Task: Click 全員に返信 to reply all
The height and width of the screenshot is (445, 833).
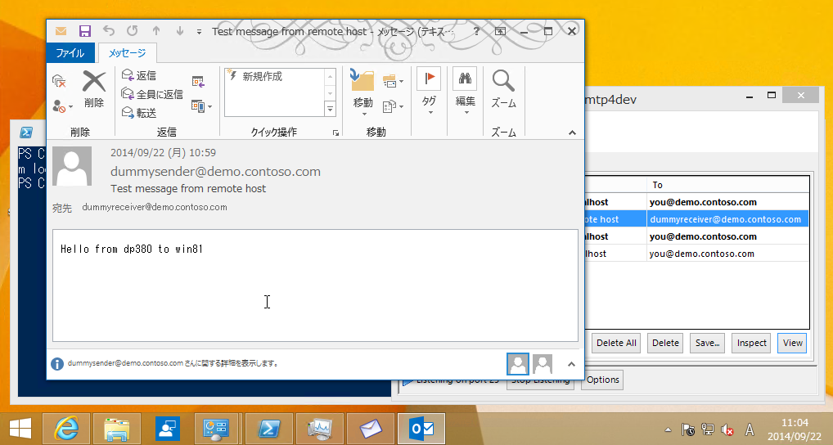Action: (152, 94)
